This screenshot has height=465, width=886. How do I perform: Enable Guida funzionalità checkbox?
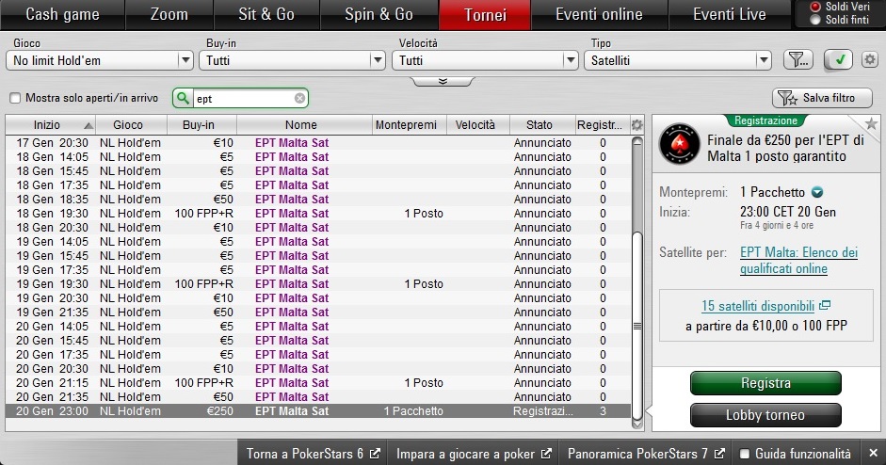pos(745,454)
